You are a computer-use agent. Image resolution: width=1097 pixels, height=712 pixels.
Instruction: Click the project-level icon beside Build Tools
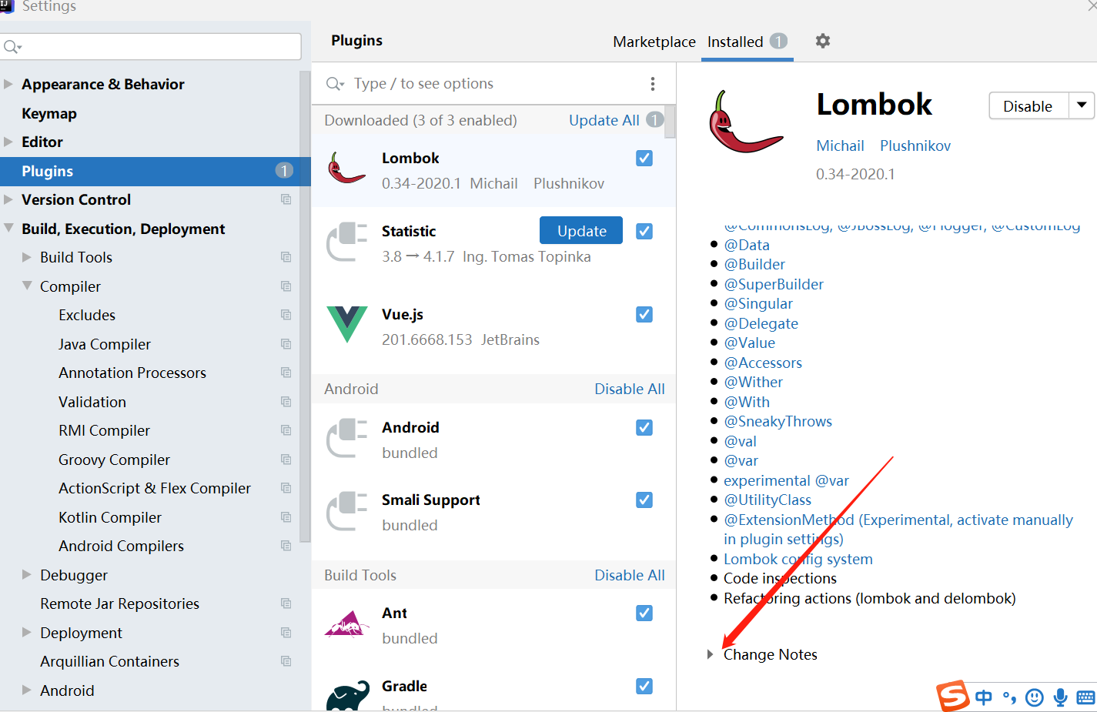click(x=286, y=257)
